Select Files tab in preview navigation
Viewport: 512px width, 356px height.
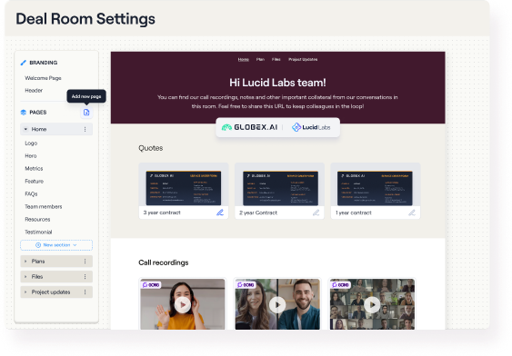tap(276, 59)
